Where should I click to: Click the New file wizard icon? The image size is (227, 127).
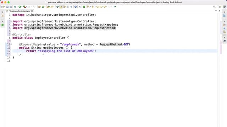point(2,7)
